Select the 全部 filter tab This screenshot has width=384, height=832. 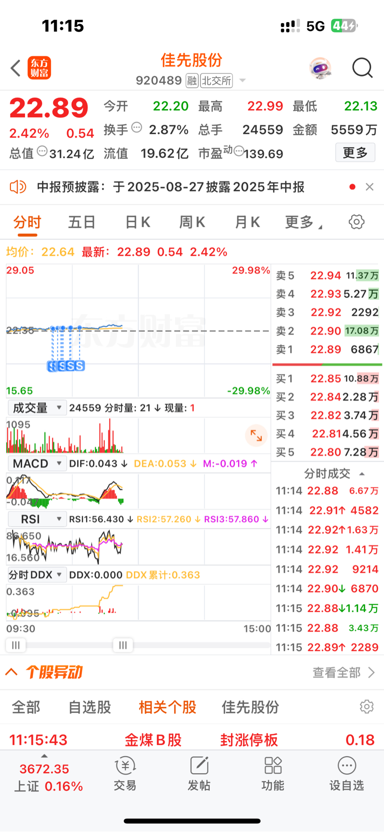tap(26, 707)
